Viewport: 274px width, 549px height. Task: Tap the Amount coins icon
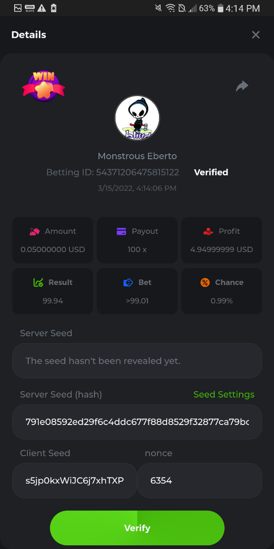tap(35, 231)
